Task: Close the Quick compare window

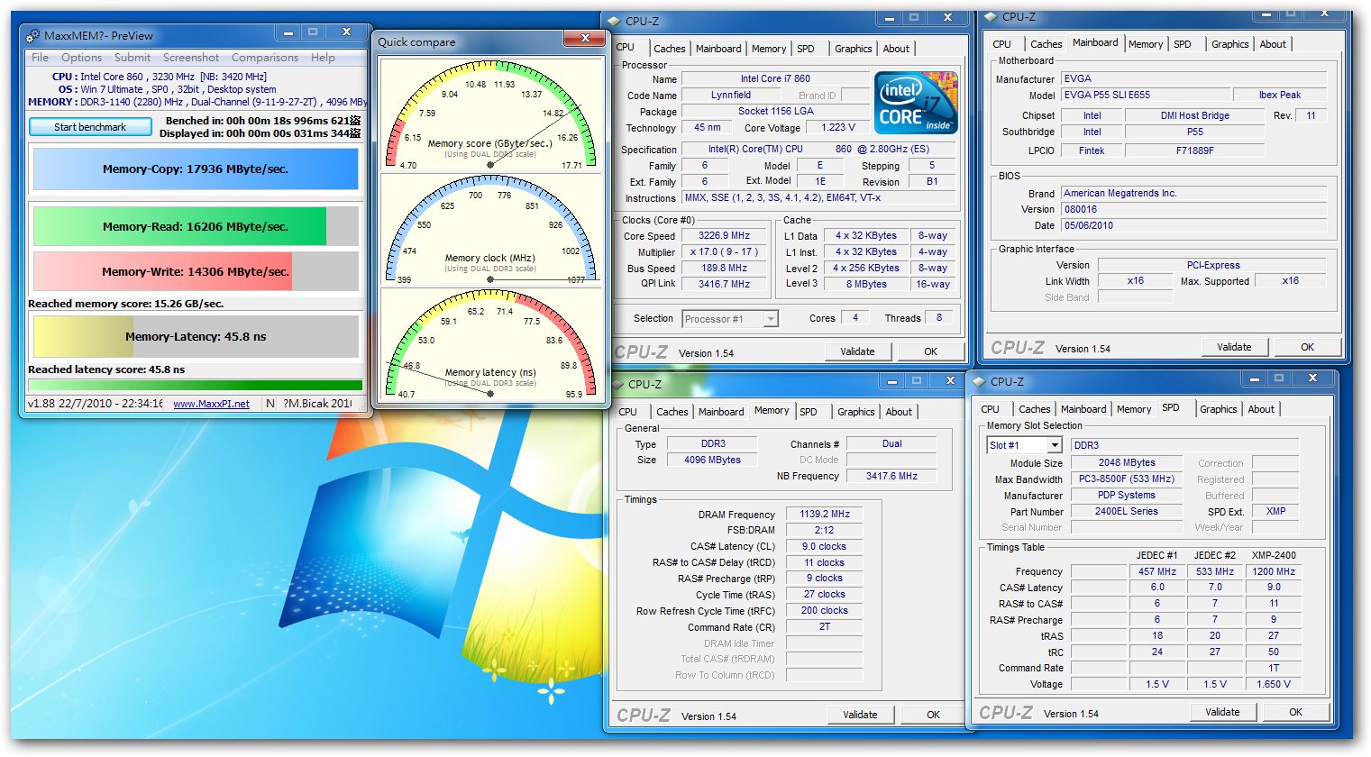Action: pos(585,39)
